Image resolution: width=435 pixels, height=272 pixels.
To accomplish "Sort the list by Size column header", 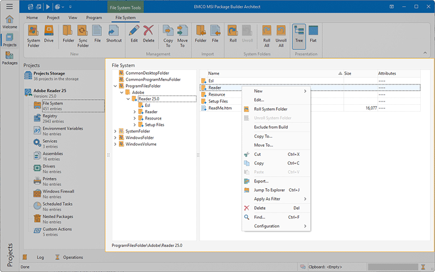I will pos(348,74).
